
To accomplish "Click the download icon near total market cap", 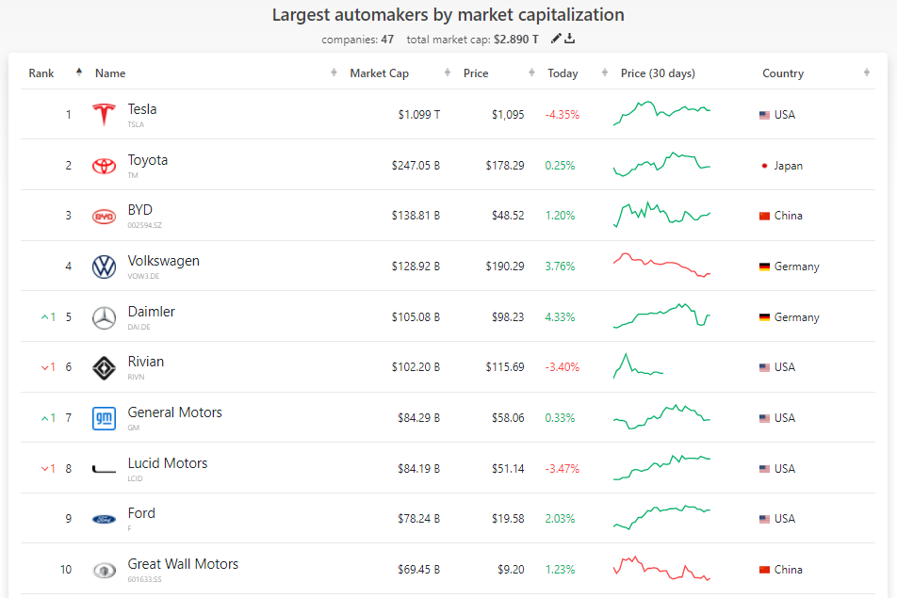I will pyautogui.click(x=570, y=39).
